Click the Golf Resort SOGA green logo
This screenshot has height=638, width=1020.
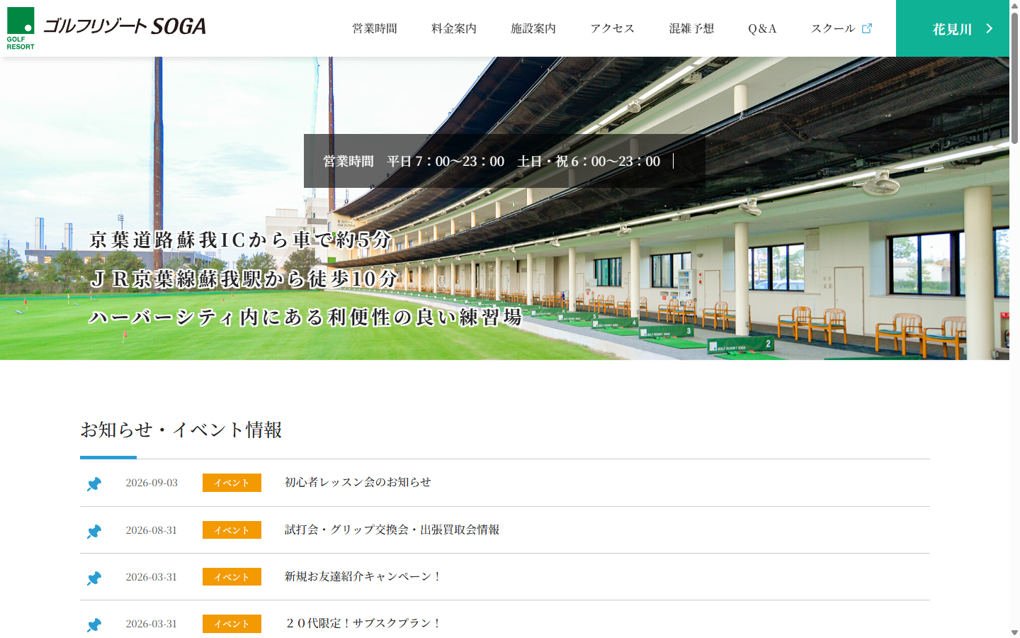click(21, 28)
